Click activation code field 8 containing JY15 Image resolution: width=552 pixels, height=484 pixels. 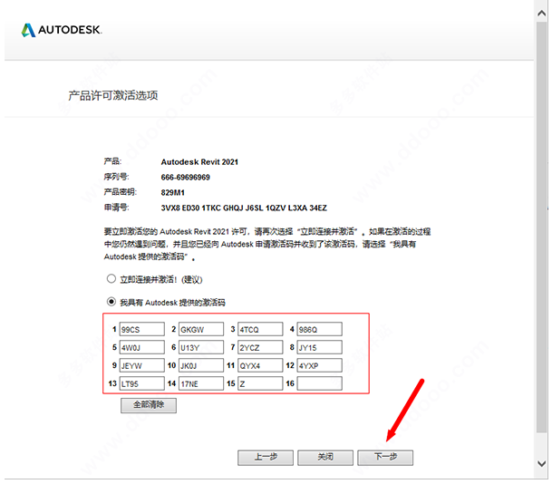tap(319, 347)
